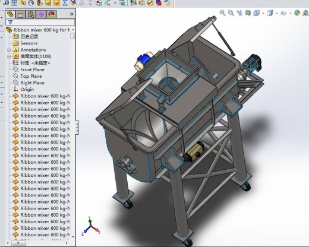Screen dimensions: 309x247
Task: Select the 材质 <未指定> material item
Action: [31, 63]
